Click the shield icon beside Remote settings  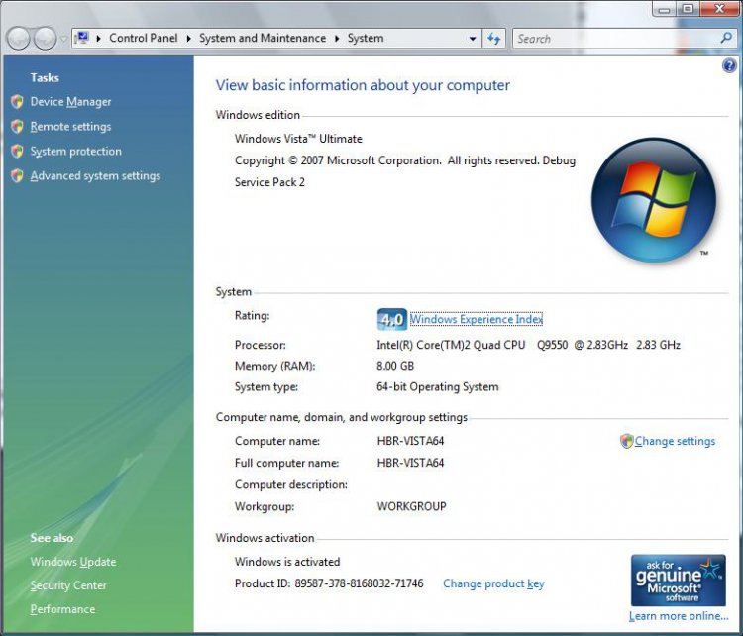pos(17,126)
